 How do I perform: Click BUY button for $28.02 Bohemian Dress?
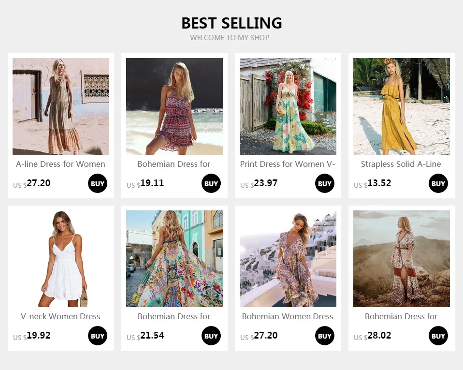(x=438, y=336)
